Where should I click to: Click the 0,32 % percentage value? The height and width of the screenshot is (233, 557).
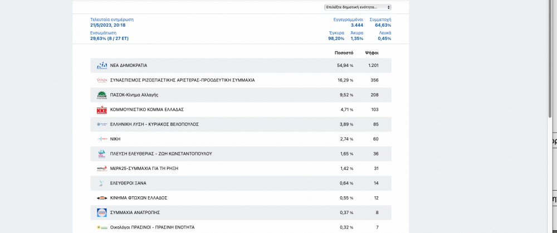(346, 227)
